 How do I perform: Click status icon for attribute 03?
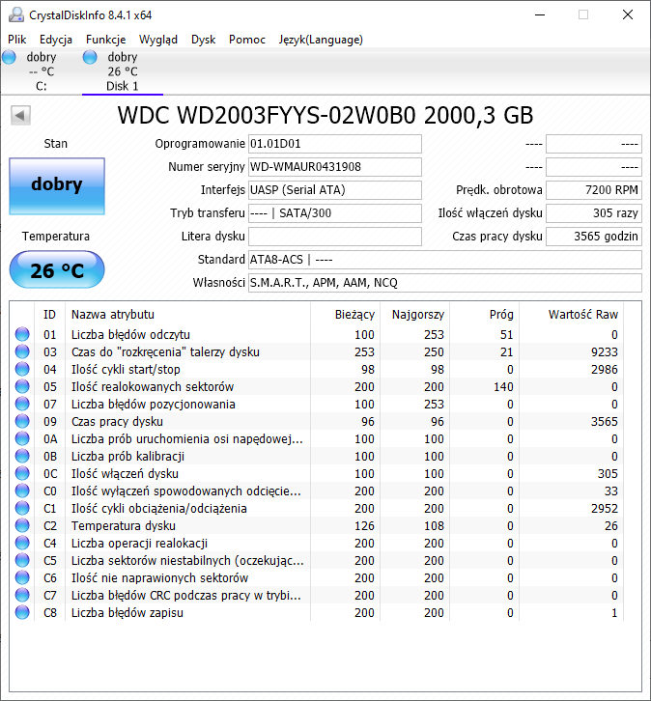[22, 351]
